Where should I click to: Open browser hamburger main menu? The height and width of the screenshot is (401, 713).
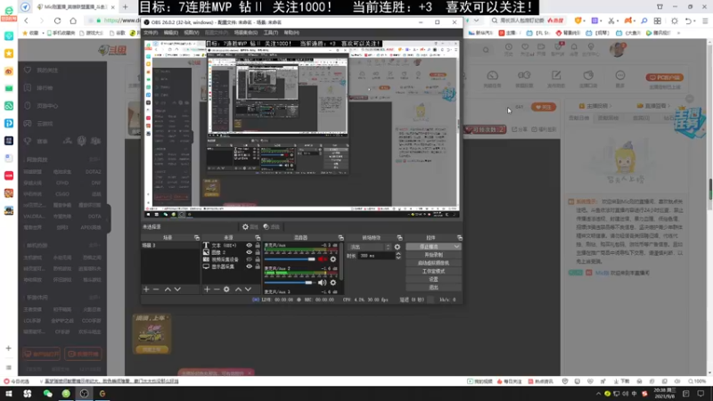[705, 20]
